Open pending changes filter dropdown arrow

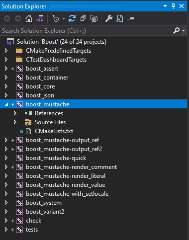[x=64, y=18]
